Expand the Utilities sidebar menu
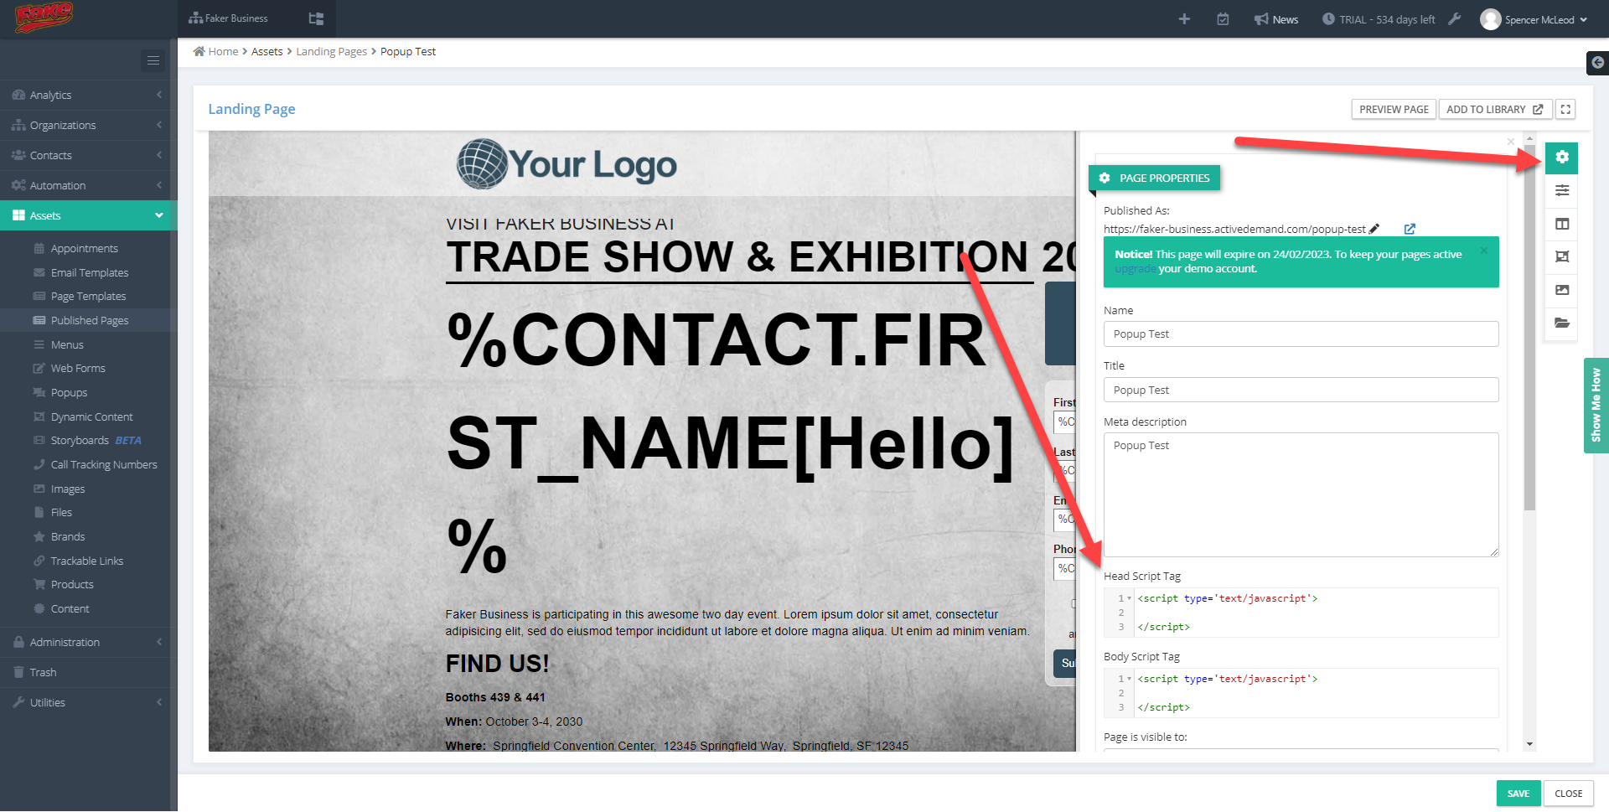This screenshot has height=812, width=1609. pos(85,703)
